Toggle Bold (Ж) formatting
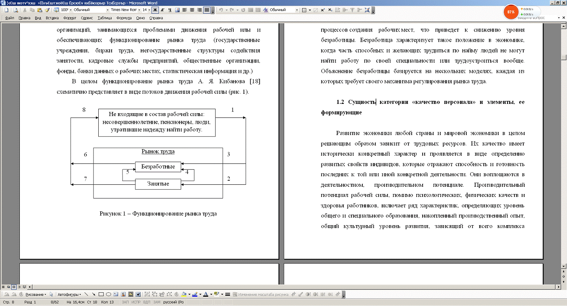Image resolution: width=567 pixels, height=306 pixels. [x=155, y=10]
